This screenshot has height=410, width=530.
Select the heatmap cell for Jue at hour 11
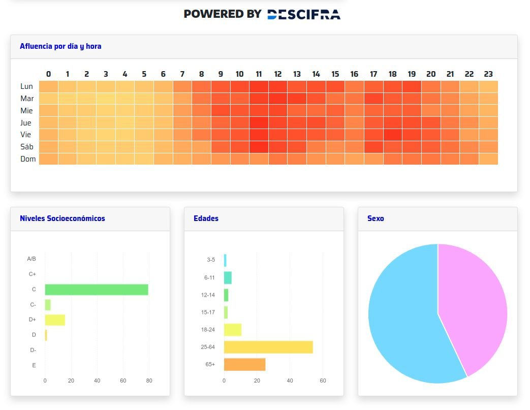(x=259, y=123)
